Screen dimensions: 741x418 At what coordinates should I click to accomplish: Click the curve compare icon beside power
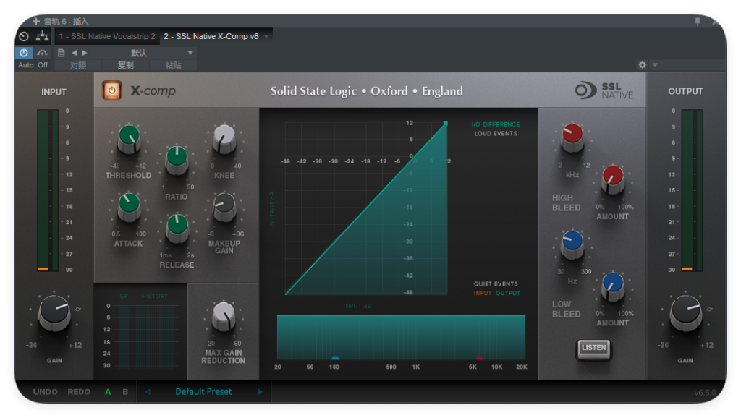point(42,53)
